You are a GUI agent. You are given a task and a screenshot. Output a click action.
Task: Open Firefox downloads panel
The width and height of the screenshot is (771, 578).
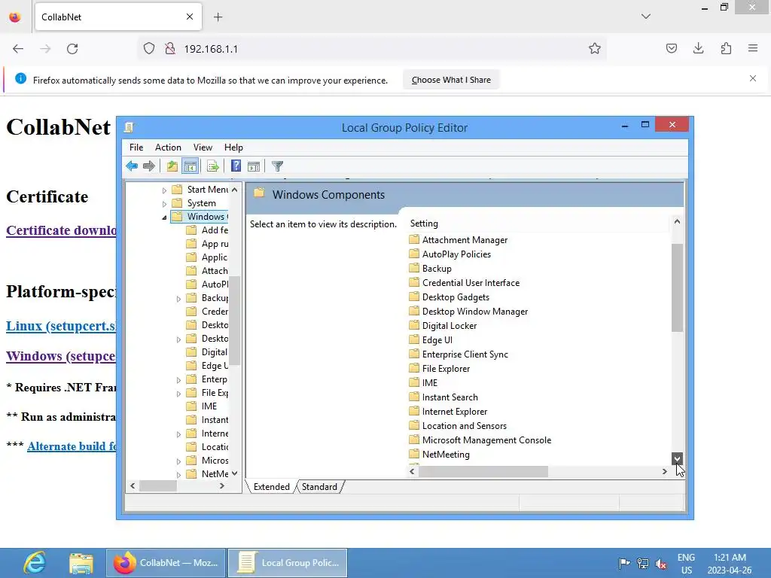[x=698, y=48]
